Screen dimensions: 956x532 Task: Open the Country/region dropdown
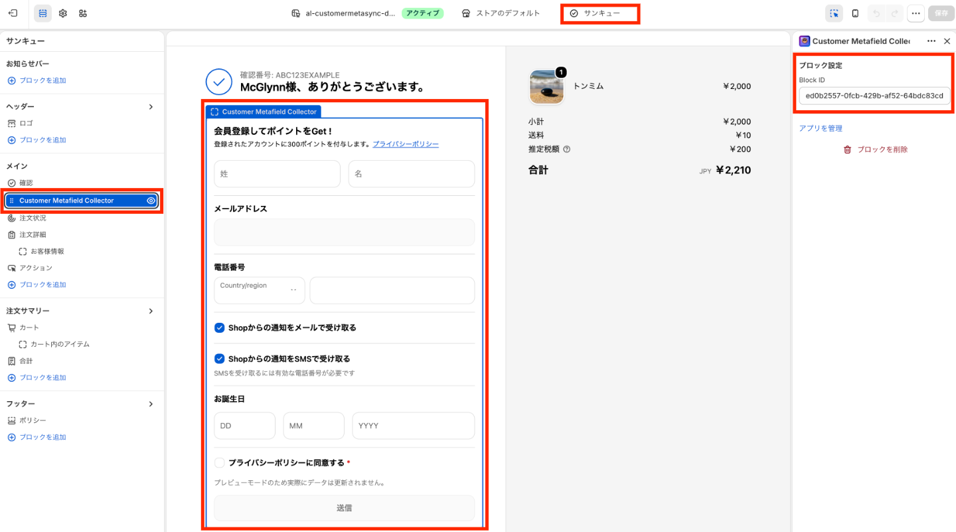click(x=260, y=290)
